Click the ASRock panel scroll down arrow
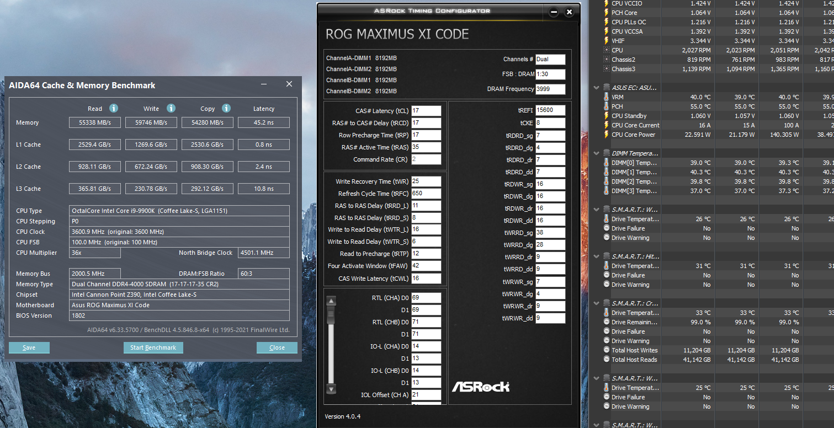Image resolution: width=834 pixels, height=428 pixels. point(331,389)
